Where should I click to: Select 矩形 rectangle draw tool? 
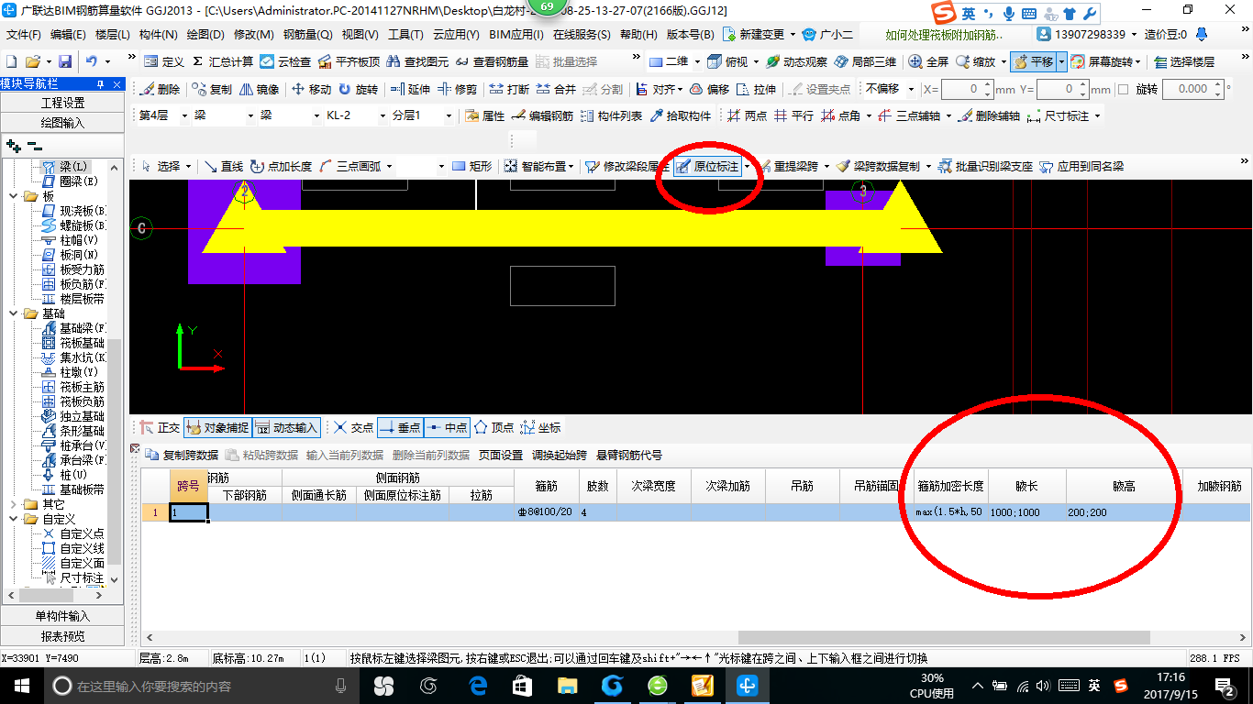(472, 166)
